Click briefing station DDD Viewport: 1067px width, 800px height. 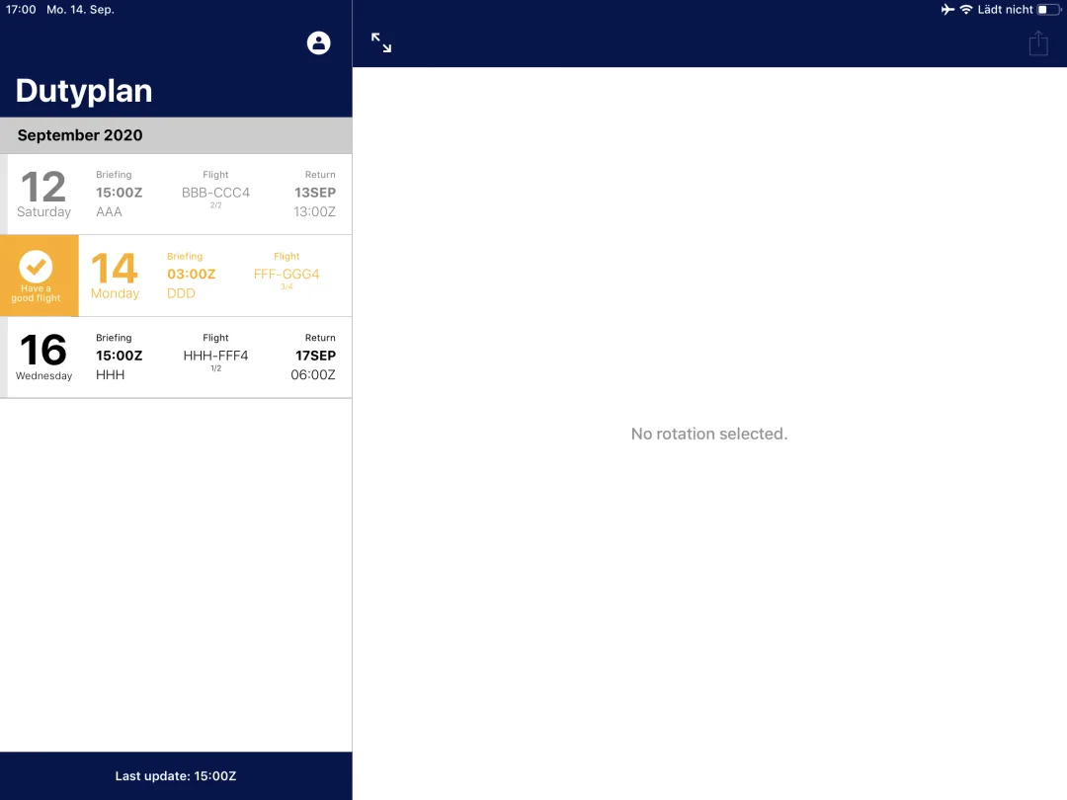click(181, 293)
